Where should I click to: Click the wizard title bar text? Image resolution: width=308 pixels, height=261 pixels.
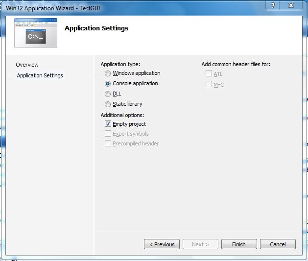(53, 8)
